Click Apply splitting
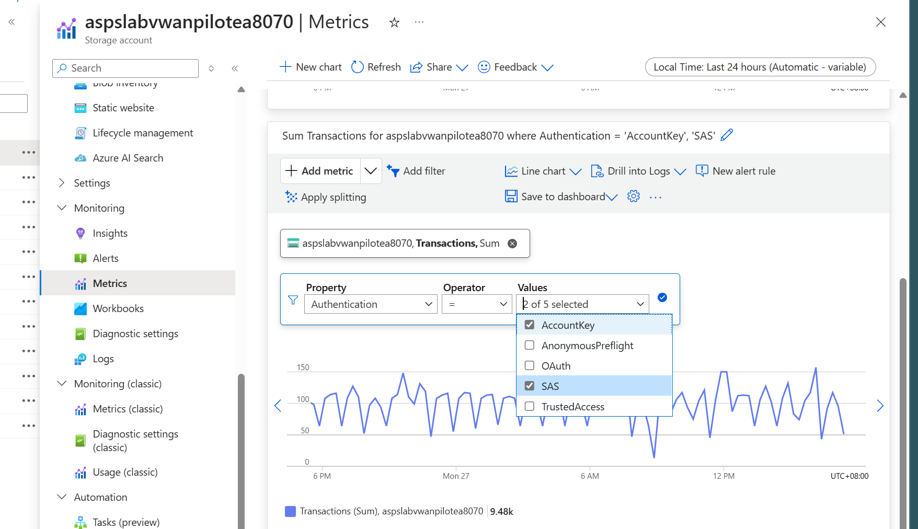The width and height of the screenshot is (918, 529). 325,197
